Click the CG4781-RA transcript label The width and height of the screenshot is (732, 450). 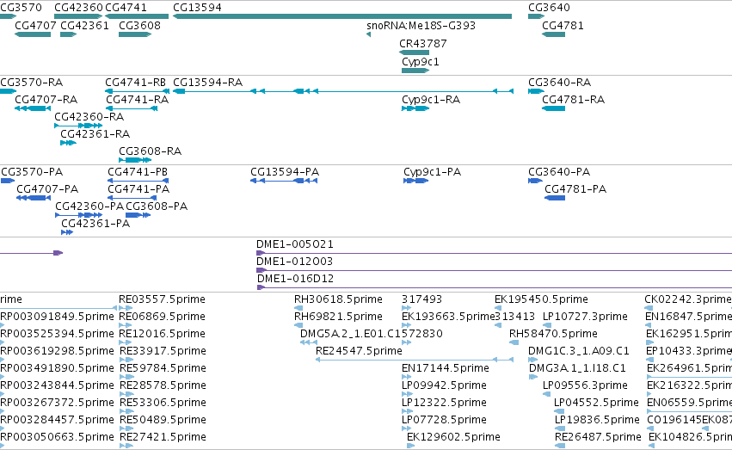[x=573, y=100]
